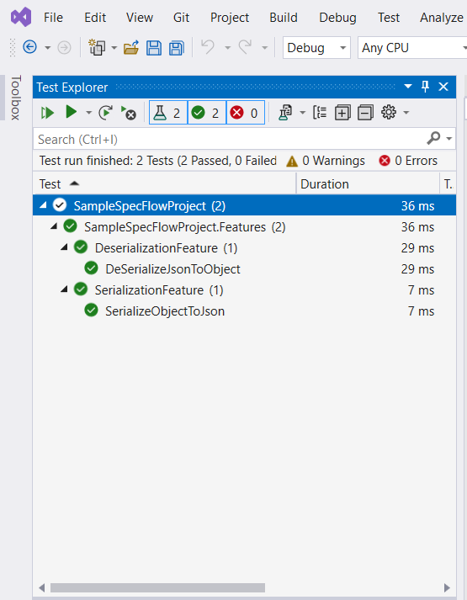The image size is (467, 600).
Task: Open the Build menu
Action: point(284,18)
